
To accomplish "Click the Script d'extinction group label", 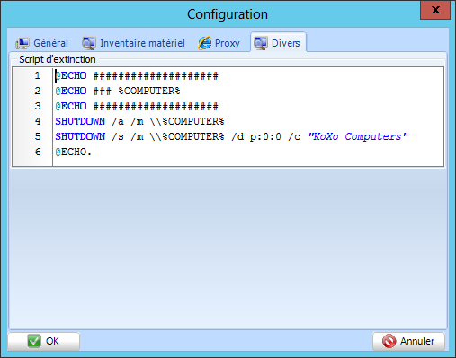I will pyautogui.click(x=58, y=59).
